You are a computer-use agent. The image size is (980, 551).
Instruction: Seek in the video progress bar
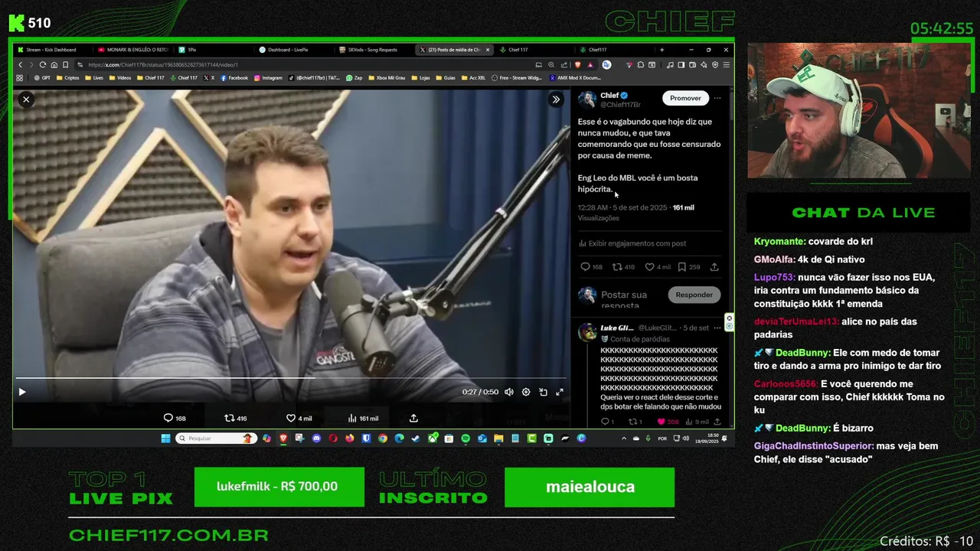(x=291, y=378)
